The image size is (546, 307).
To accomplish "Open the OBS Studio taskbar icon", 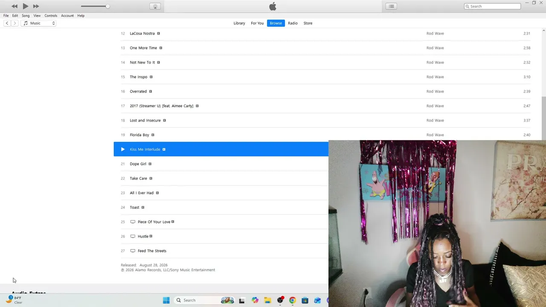I will (x=280, y=300).
